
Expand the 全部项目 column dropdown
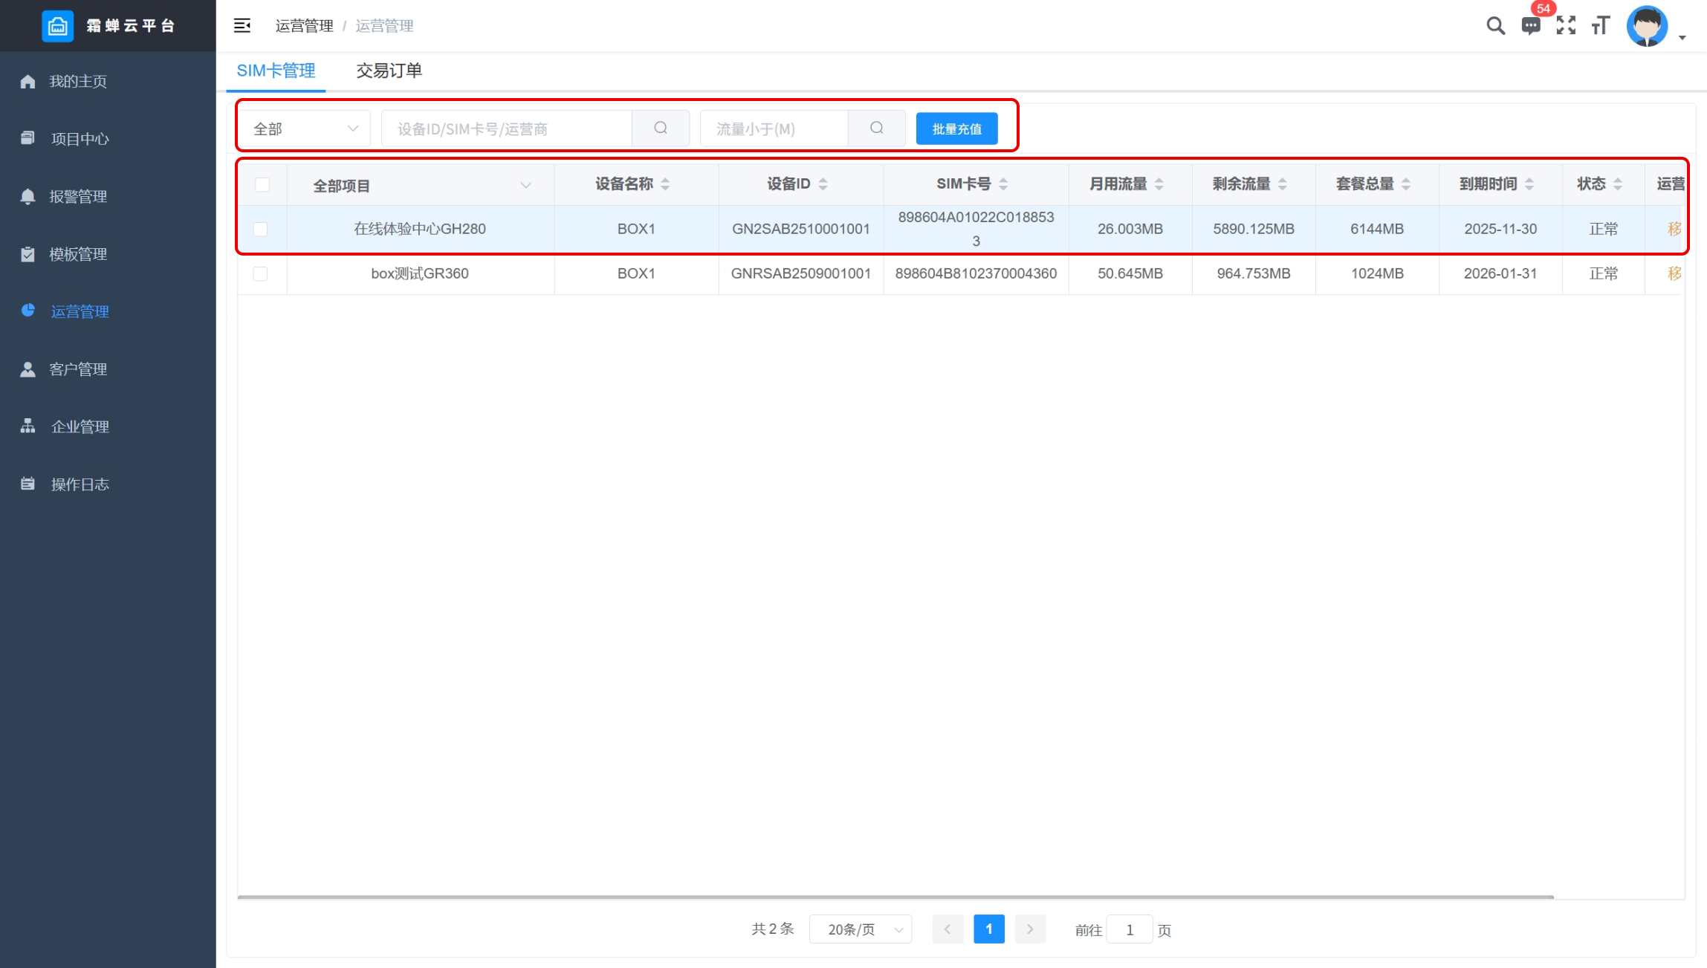click(x=525, y=185)
